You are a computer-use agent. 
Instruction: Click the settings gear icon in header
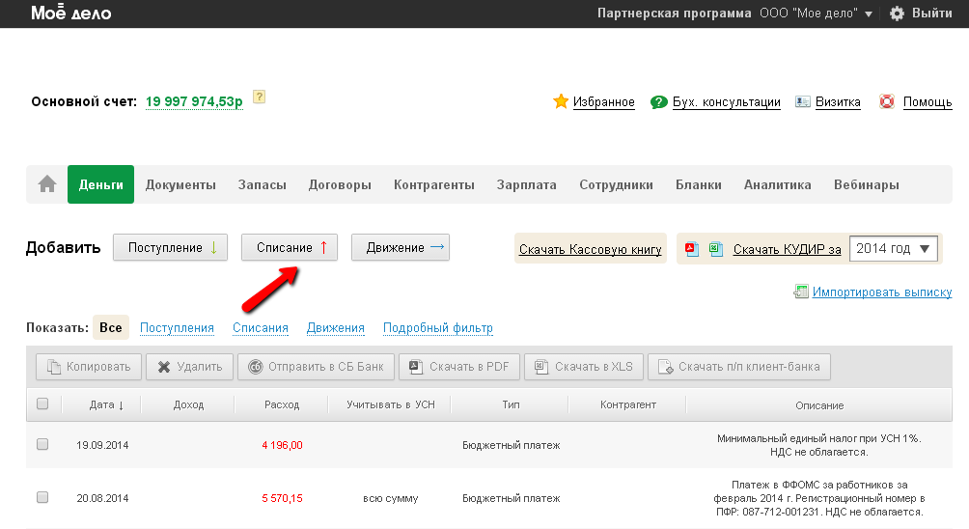pos(897,14)
